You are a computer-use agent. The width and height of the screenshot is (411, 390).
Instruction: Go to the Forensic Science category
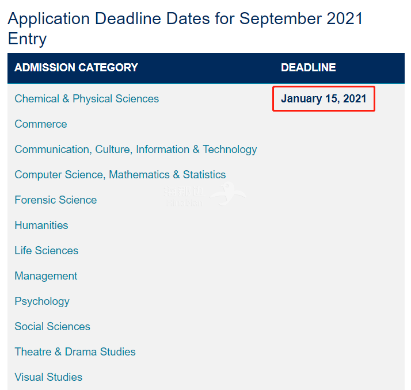click(x=55, y=200)
